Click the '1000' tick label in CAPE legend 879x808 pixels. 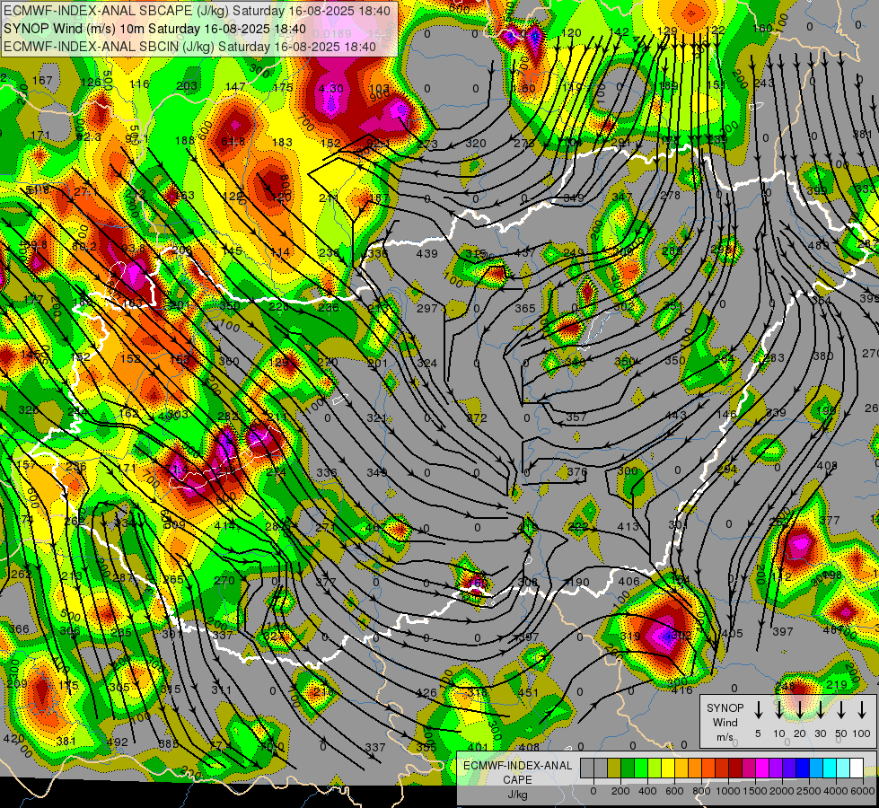click(728, 791)
